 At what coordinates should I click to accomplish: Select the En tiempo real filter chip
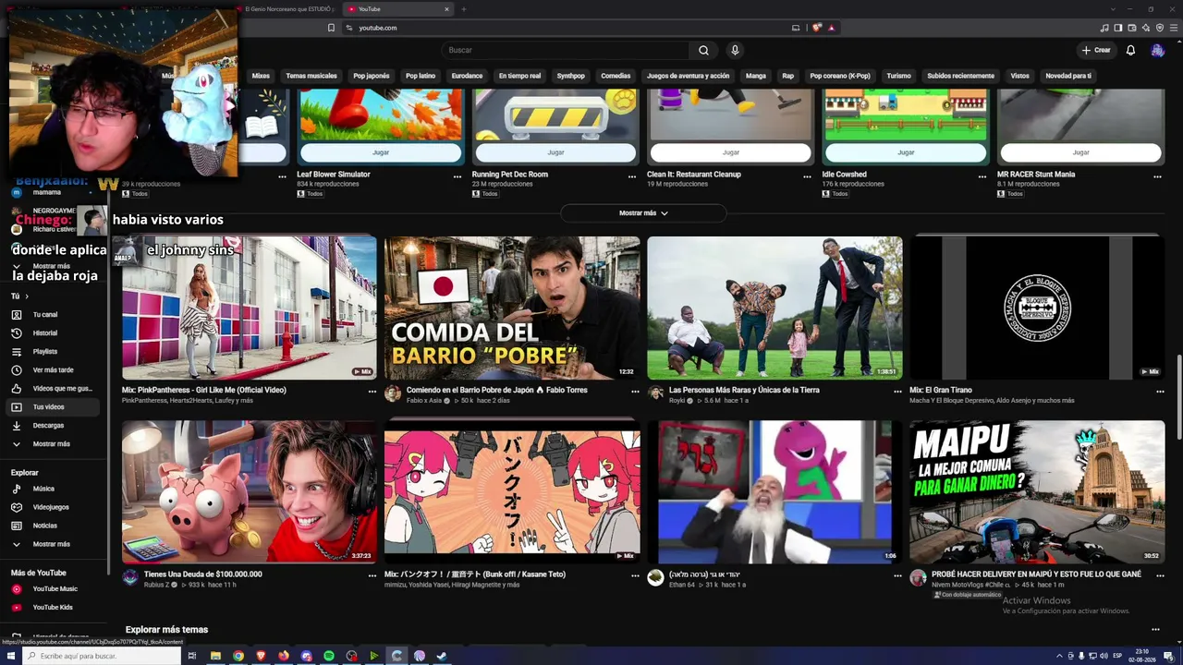tap(519, 76)
